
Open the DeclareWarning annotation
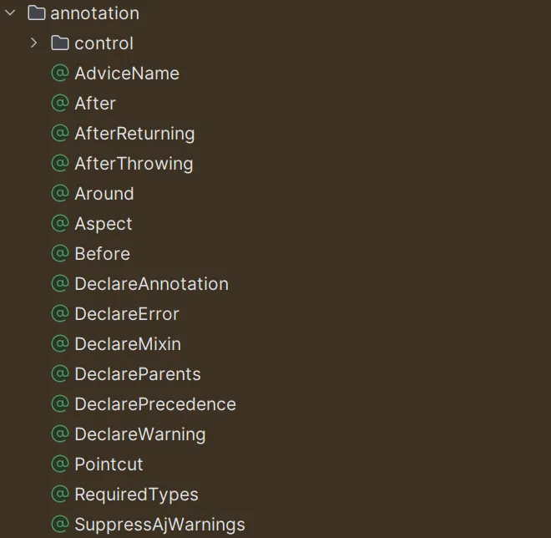coord(140,434)
